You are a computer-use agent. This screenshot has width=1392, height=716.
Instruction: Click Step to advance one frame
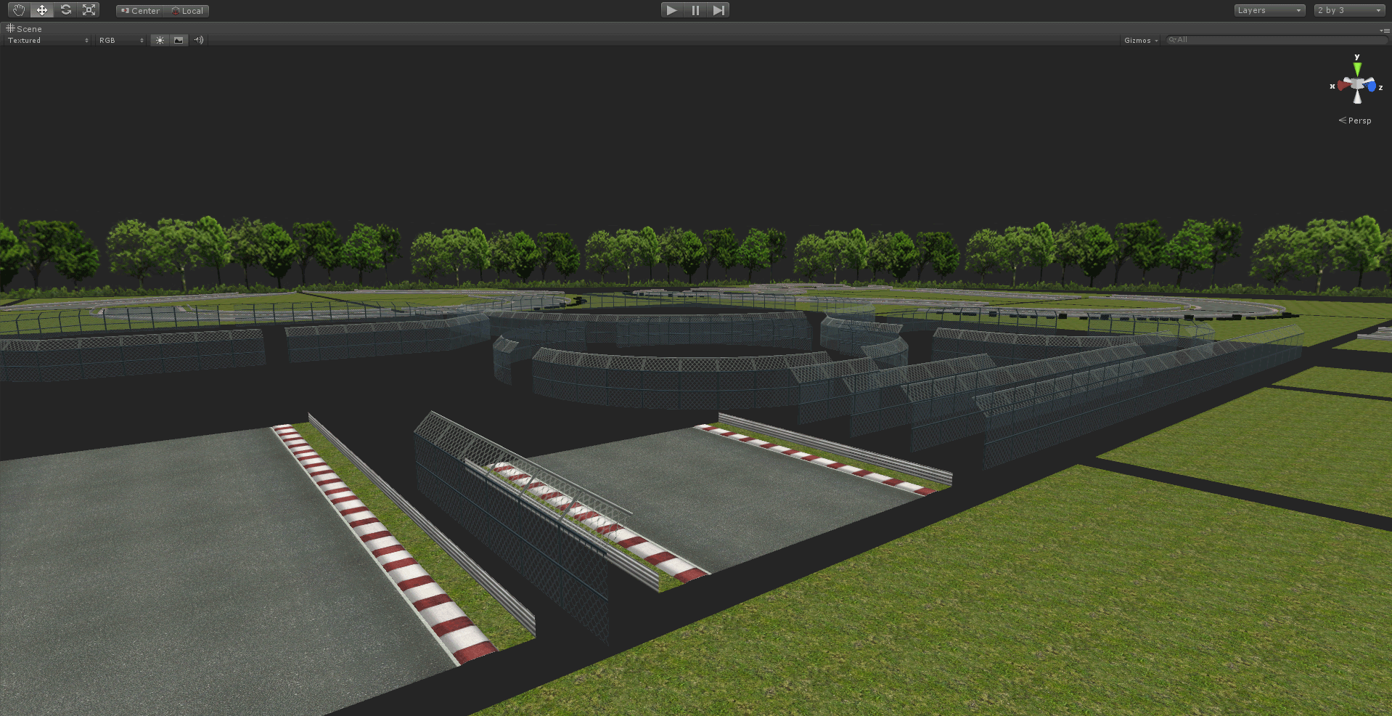(718, 9)
